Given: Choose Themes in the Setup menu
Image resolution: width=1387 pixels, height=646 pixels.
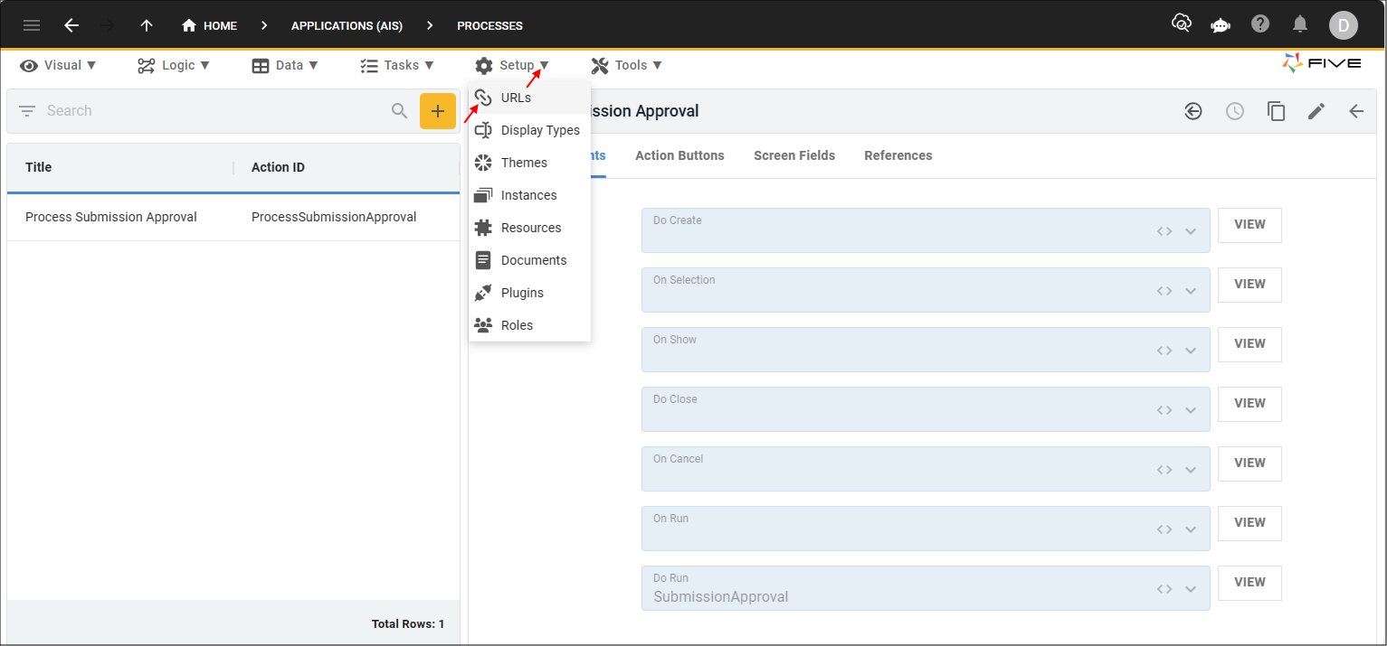Looking at the screenshot, I should pos(524,163).
